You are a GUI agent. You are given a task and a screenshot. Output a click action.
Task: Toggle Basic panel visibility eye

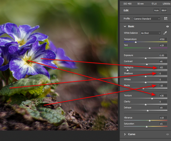[x=168, y=27]
